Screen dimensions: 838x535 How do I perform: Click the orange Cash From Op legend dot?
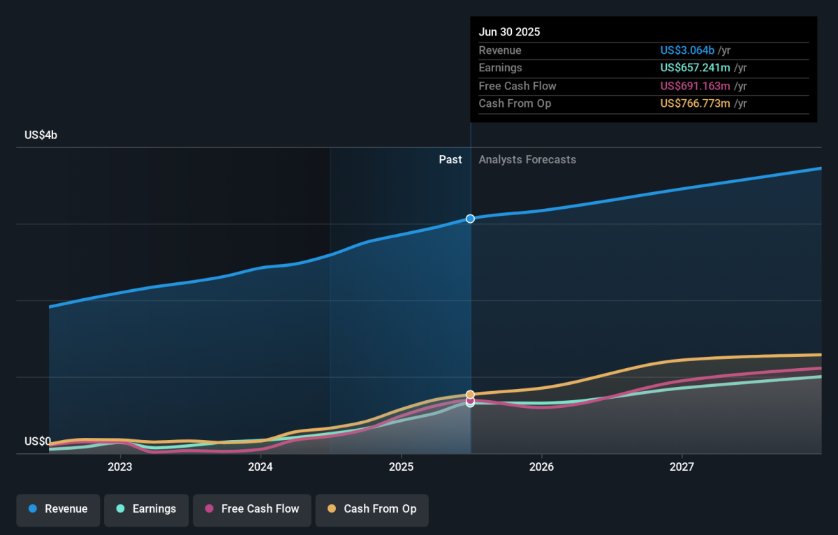coord(331,509)
